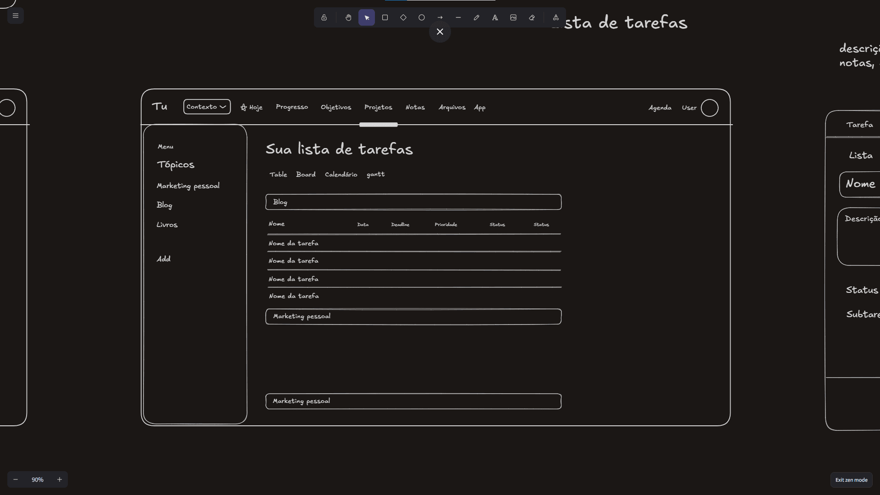Open the Insert image tool
The width and height of the screenshot is (880, 495).
tap(513, 17)
